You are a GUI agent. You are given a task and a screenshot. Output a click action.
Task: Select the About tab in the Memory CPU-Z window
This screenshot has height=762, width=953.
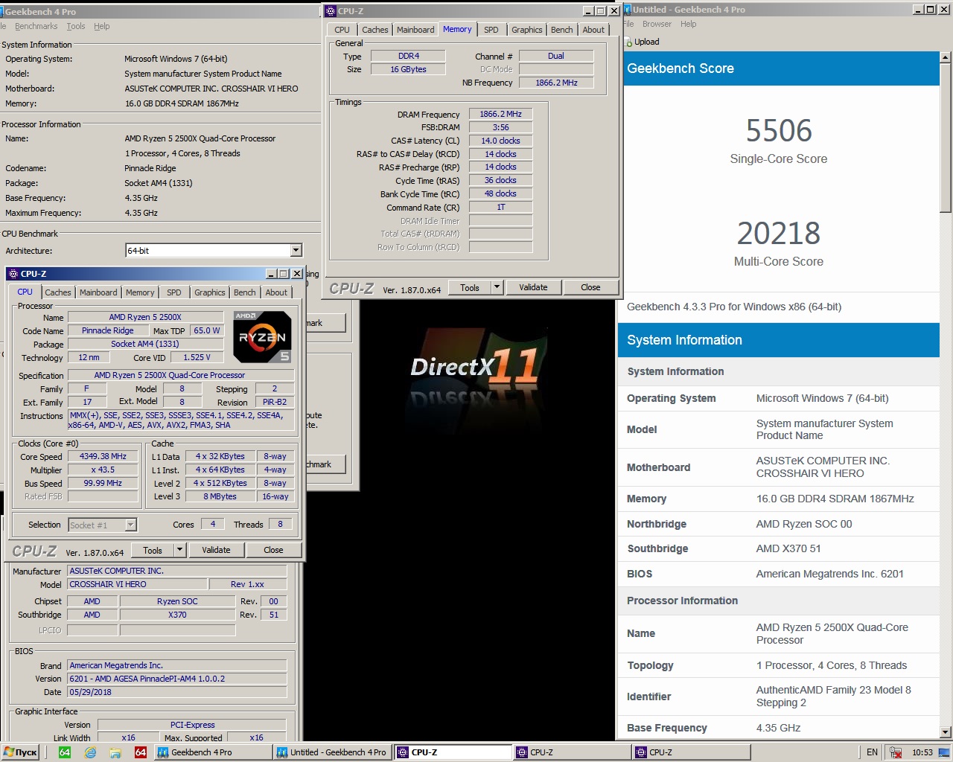tap(593, 30)
